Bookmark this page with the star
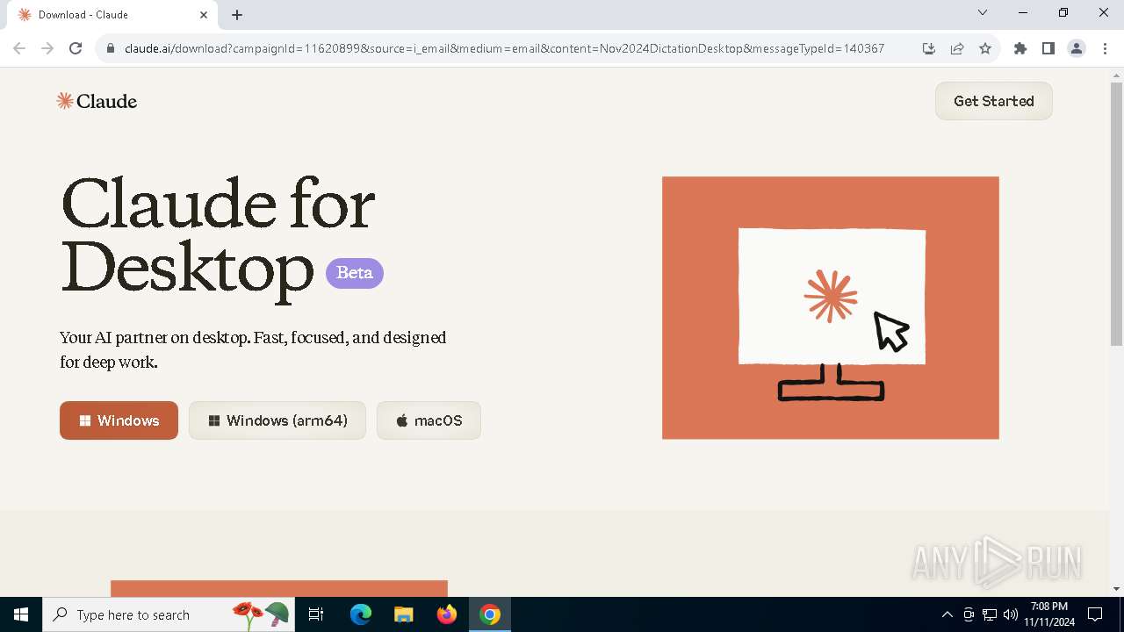1124x632 pixels. click(x=985, y=48)
